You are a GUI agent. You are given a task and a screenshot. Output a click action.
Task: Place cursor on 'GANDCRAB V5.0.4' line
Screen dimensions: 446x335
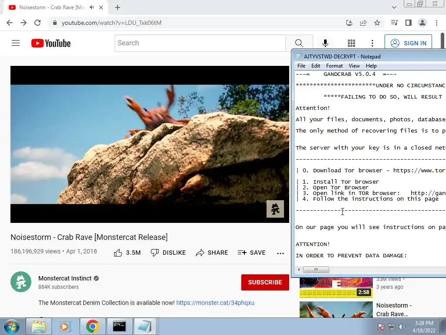[349, 74]
